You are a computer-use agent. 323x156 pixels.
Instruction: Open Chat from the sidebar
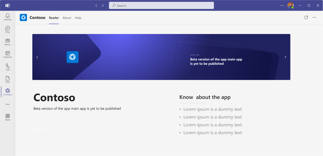[8, 29]
